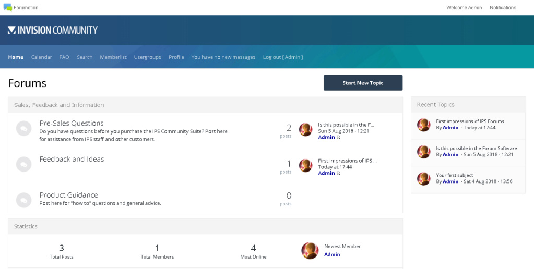View latest post icon after Admin in Pre-Sales row
The width and height of the screenshot is (534, 269).
[339, 138]
